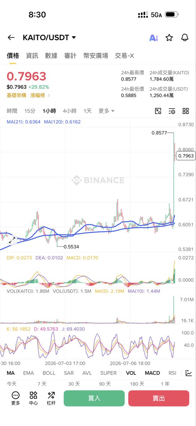Tap MA(21): 0.6364 legend

pos(24,122)
